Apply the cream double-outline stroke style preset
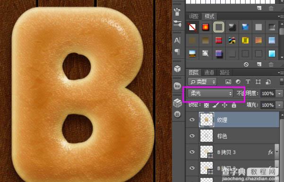Image resolution: width=284 pixels, height=182 pixels. [x=219, y=27]
